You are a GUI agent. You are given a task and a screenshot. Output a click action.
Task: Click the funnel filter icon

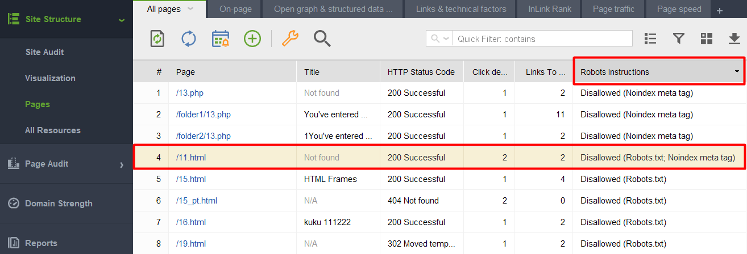(x=679, y=39)
